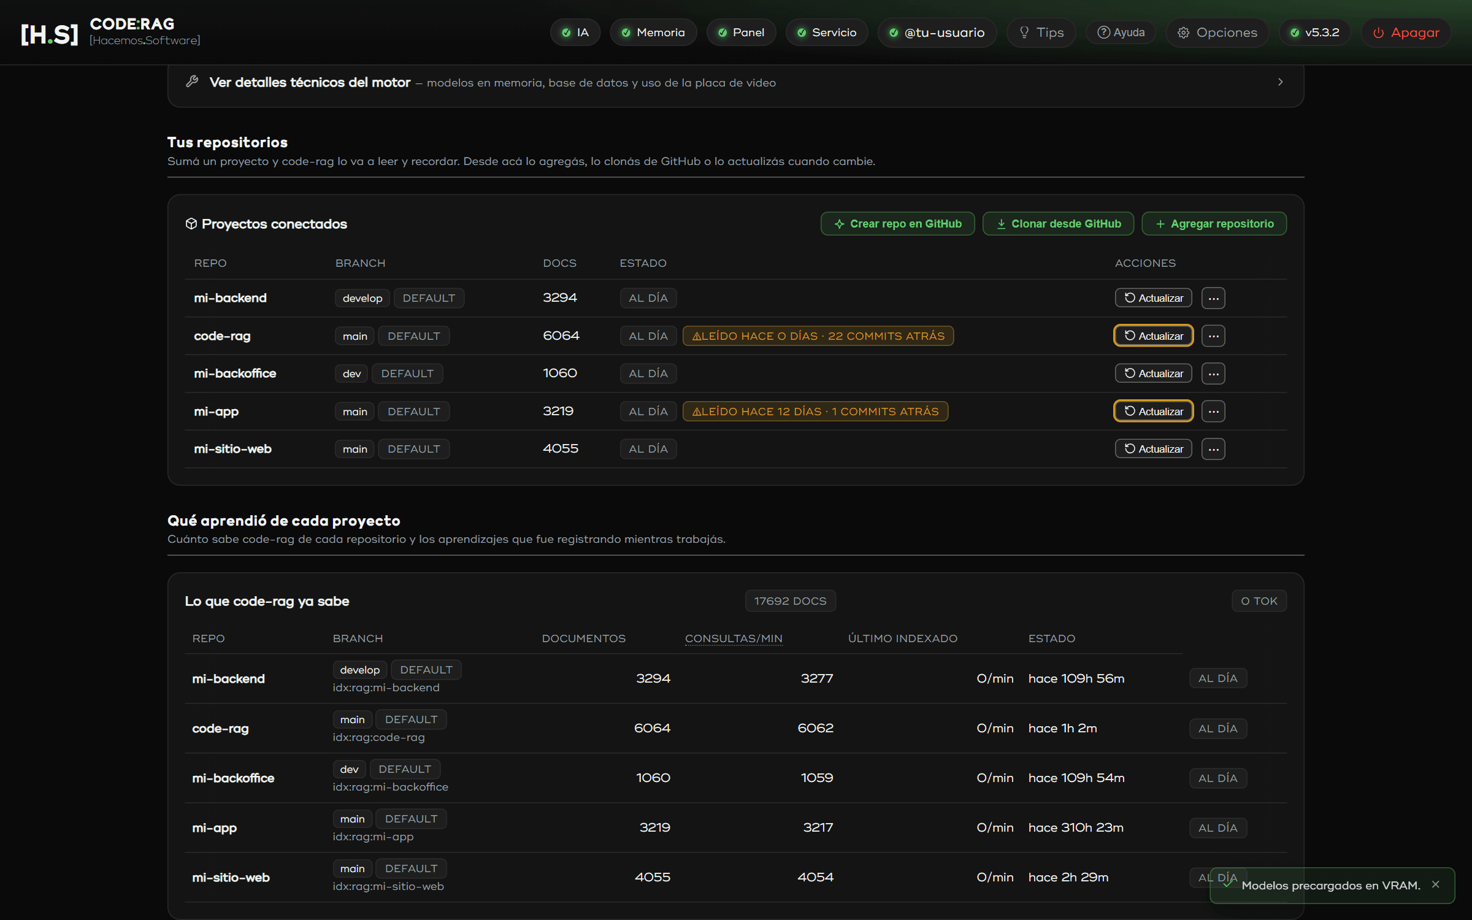Expand Ver detalles técnicos del motor
The height and width of the screenshot is (920, 1472).
tap(735, 82)
